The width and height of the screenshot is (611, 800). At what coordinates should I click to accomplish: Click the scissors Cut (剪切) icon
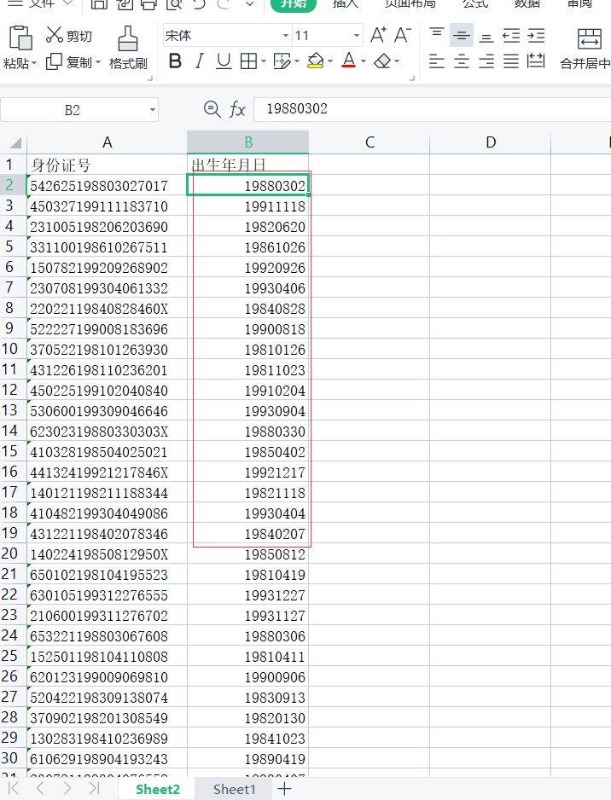55,35
